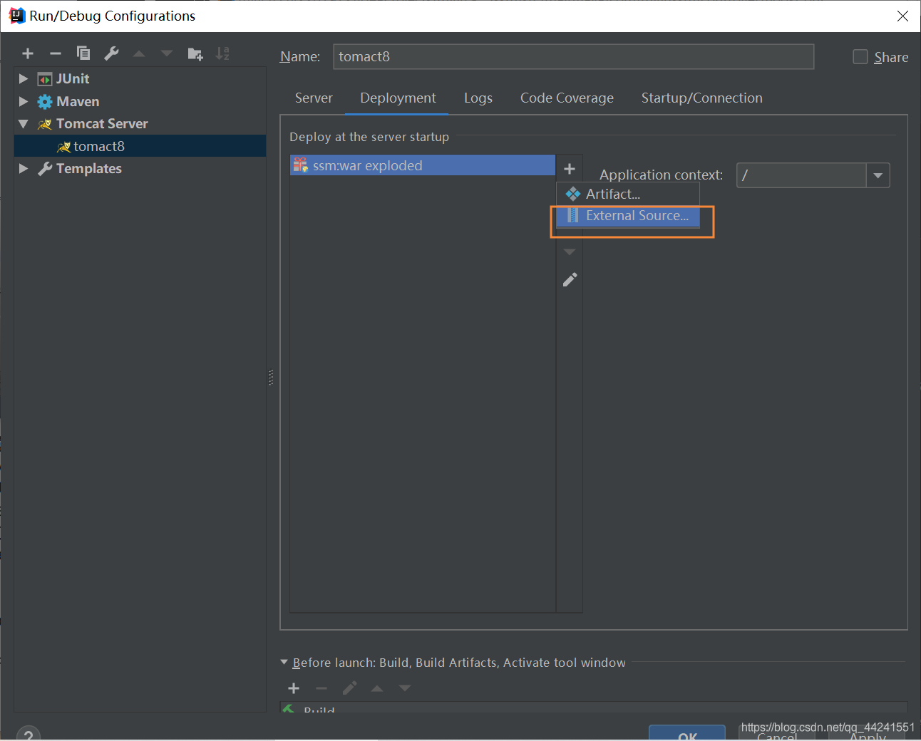Image resolution: width=921 pixels, height=741 pixels.
Task: Remove before launch task minus icon
Action: [321, 688]
